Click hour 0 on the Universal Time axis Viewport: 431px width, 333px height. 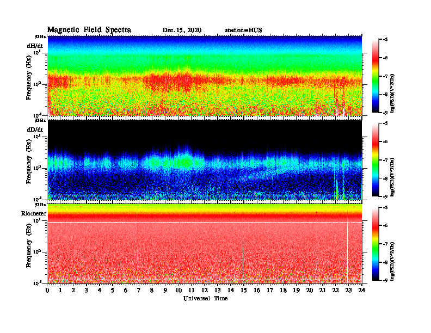[x=47, y=291]
